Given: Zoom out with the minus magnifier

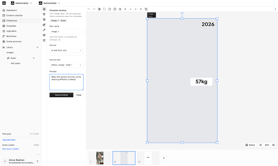Looking at the screenshot, I should (261, 145).
